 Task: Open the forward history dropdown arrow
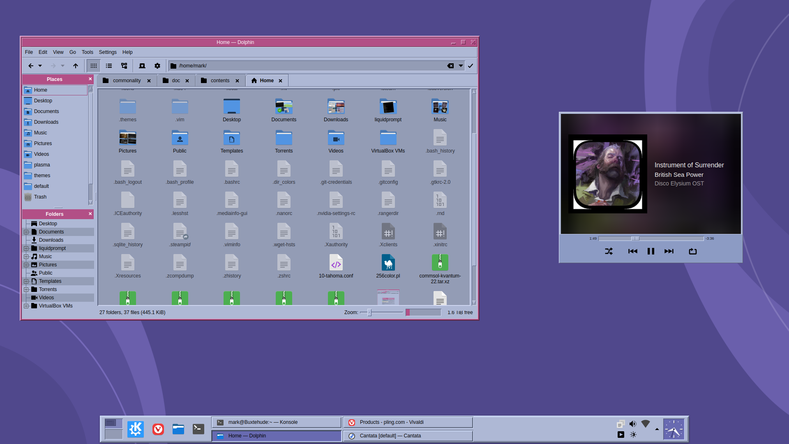[63, 66]
